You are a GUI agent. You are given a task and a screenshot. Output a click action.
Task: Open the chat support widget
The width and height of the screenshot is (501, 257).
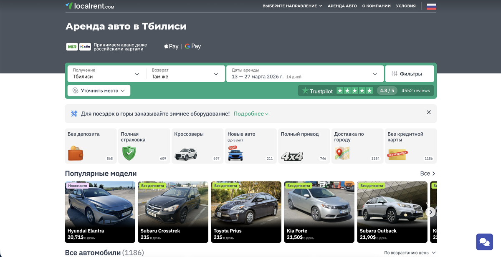point(484,242)
